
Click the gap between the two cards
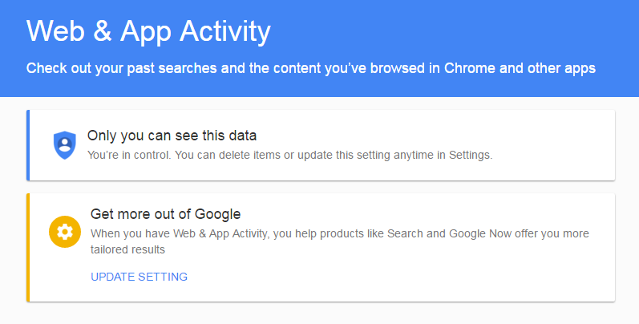point(321,187)
